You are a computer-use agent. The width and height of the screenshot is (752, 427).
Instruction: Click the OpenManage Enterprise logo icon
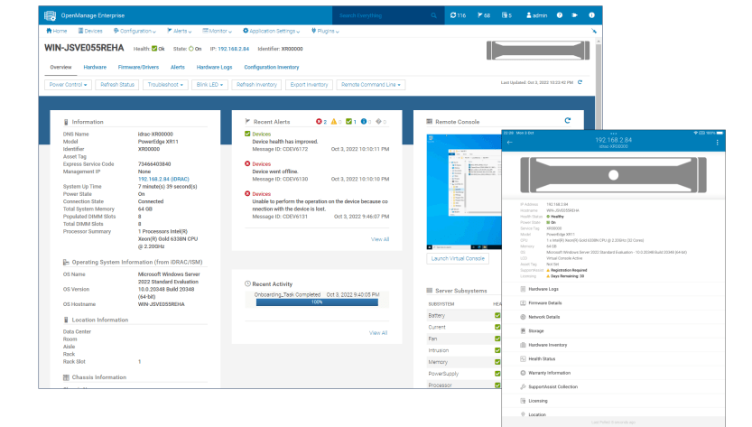click(x=50, y=15)
